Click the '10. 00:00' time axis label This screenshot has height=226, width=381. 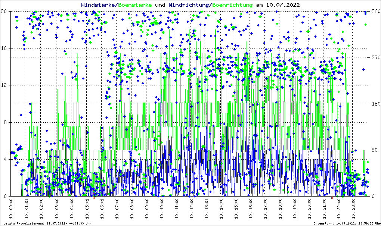(11, 209)
